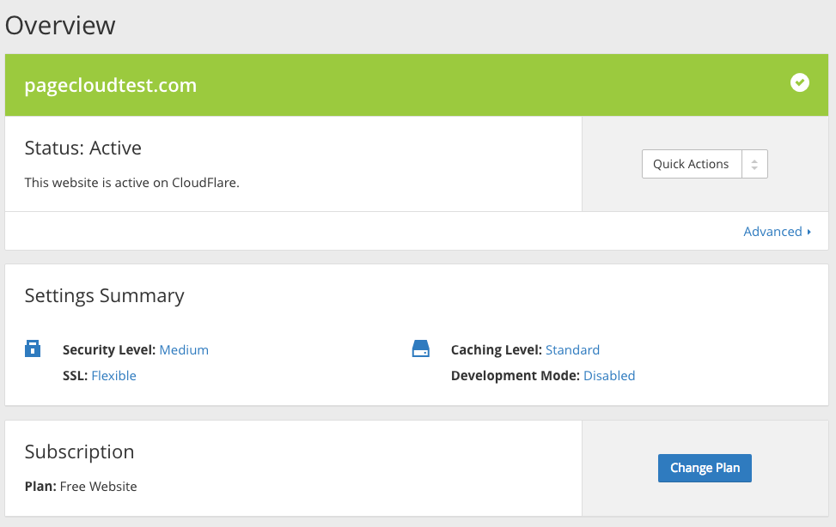Click the Plan: Free Website text

(81, 487)
